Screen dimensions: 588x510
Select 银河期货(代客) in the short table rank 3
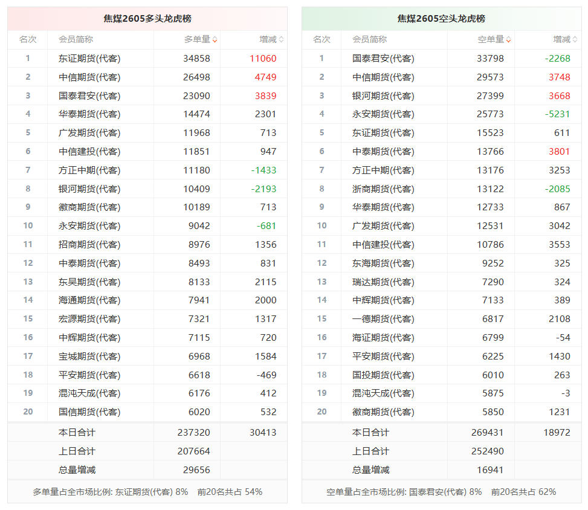(383, 96)
